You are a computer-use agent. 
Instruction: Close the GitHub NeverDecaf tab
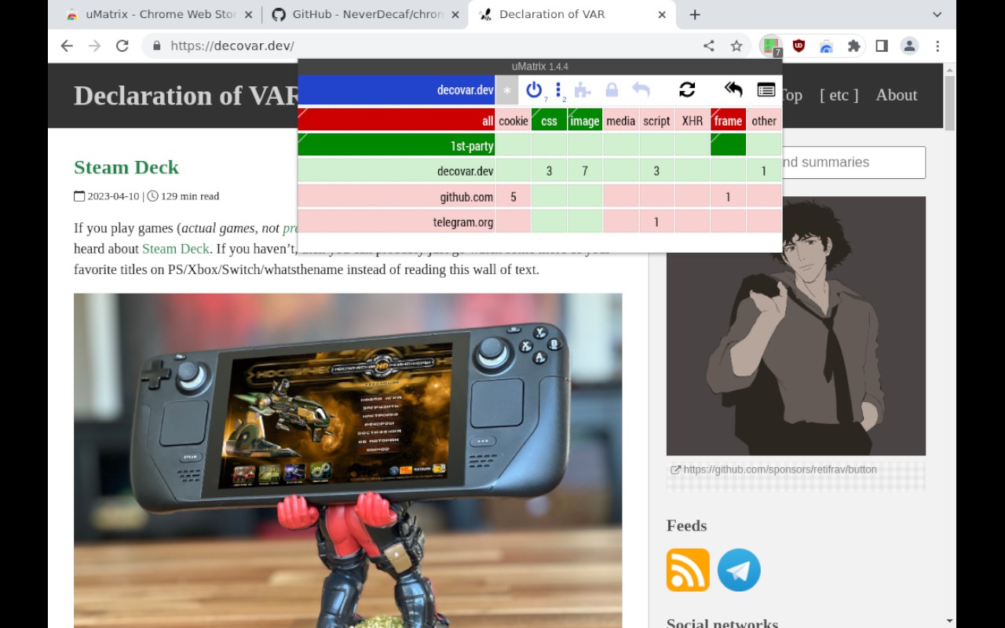(x=455, y=14)
